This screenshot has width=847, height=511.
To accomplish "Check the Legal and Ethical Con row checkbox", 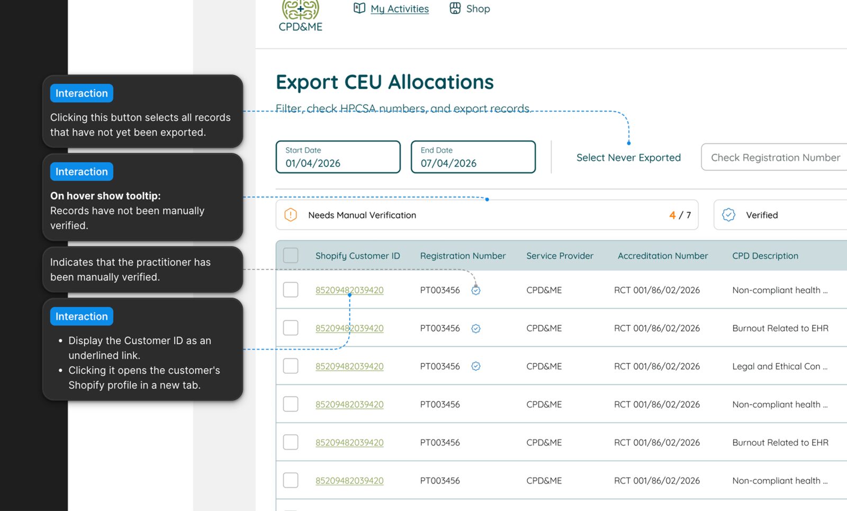I will [291, 366].
